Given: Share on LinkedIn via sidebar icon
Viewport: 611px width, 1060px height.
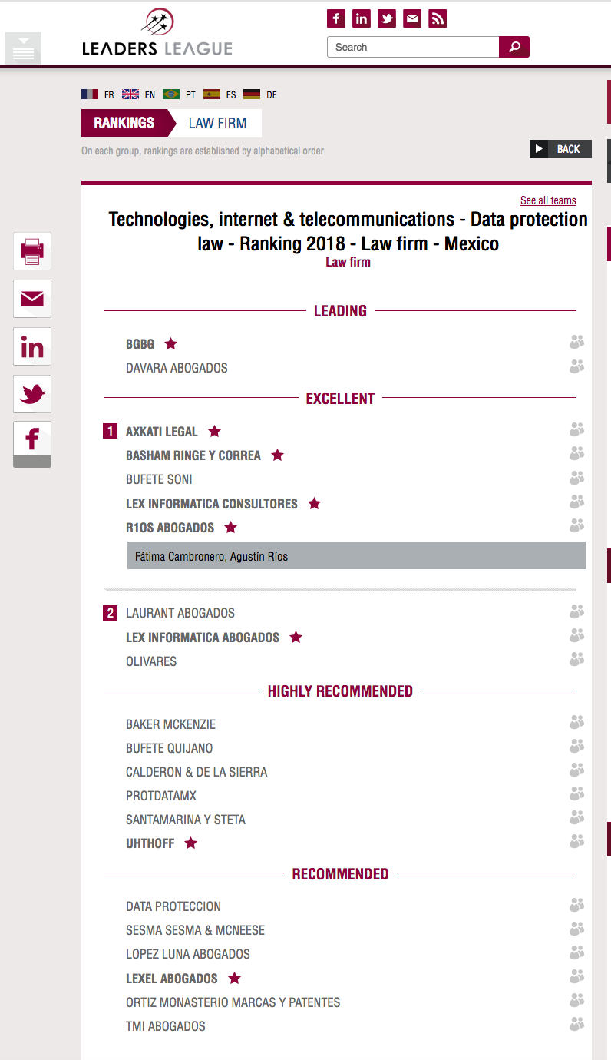Looking at the screenshot, I should coord(32,346).
